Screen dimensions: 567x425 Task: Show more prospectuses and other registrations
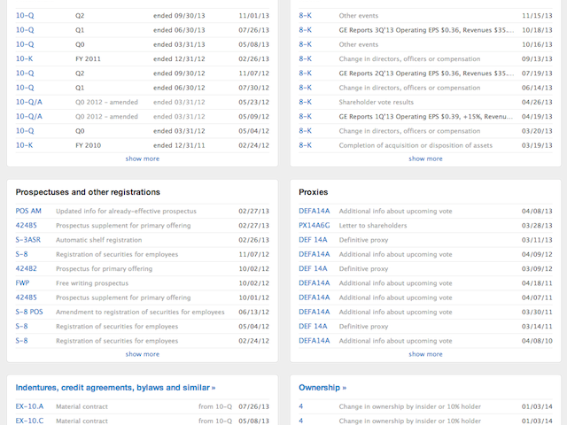pos(142,354)
